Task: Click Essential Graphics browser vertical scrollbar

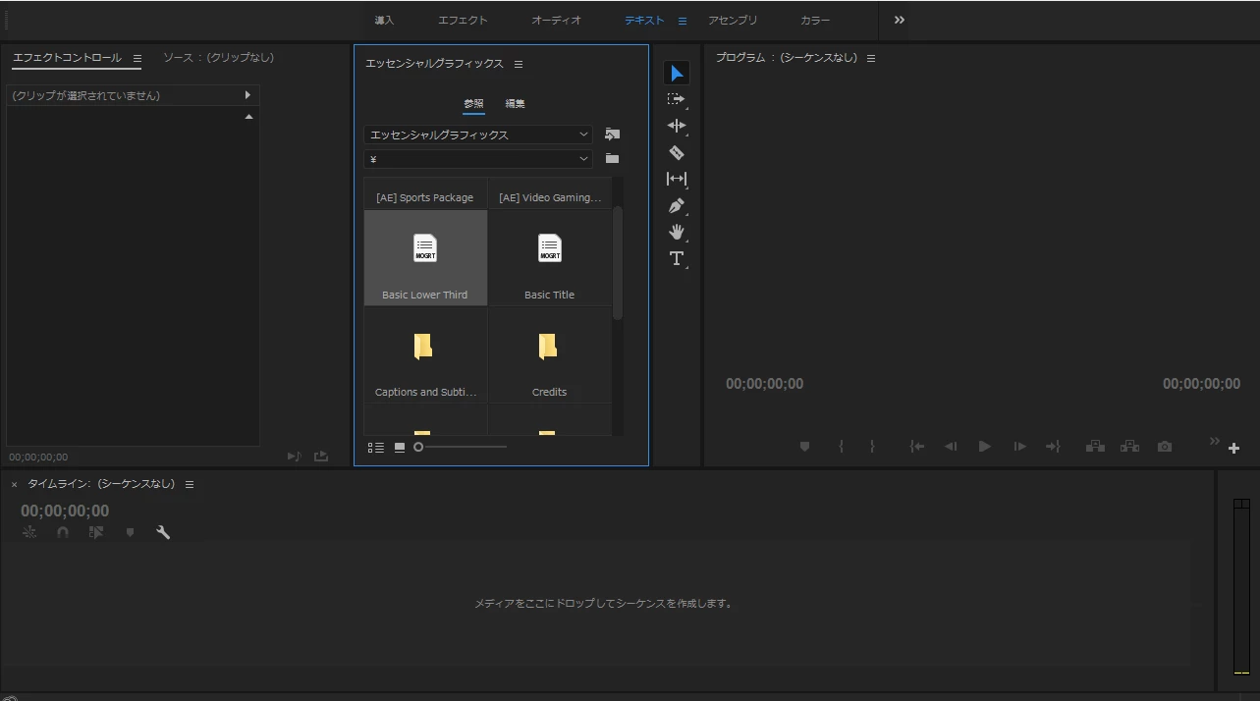Action: click(x=618, y=263)
